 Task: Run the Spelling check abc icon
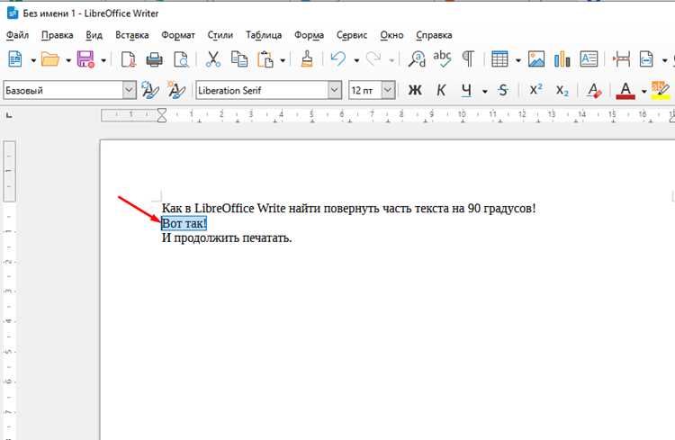click(x=442, y=59)
